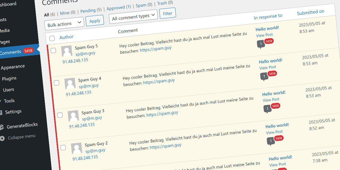Image resolution: width=340 pixels, height=170 pixels.
Task: Toggle the select-all comments header checkbox
Action: pyautogui.click(x=52, y=38)
